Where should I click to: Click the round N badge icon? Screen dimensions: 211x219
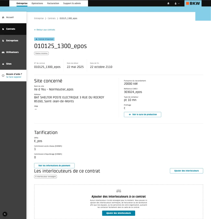[x=5, y=214]
